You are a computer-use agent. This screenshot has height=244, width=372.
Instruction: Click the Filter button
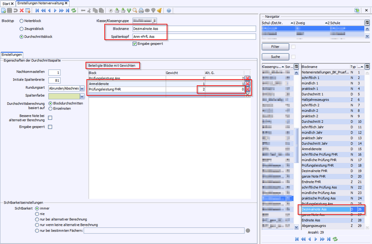[275, 47]
